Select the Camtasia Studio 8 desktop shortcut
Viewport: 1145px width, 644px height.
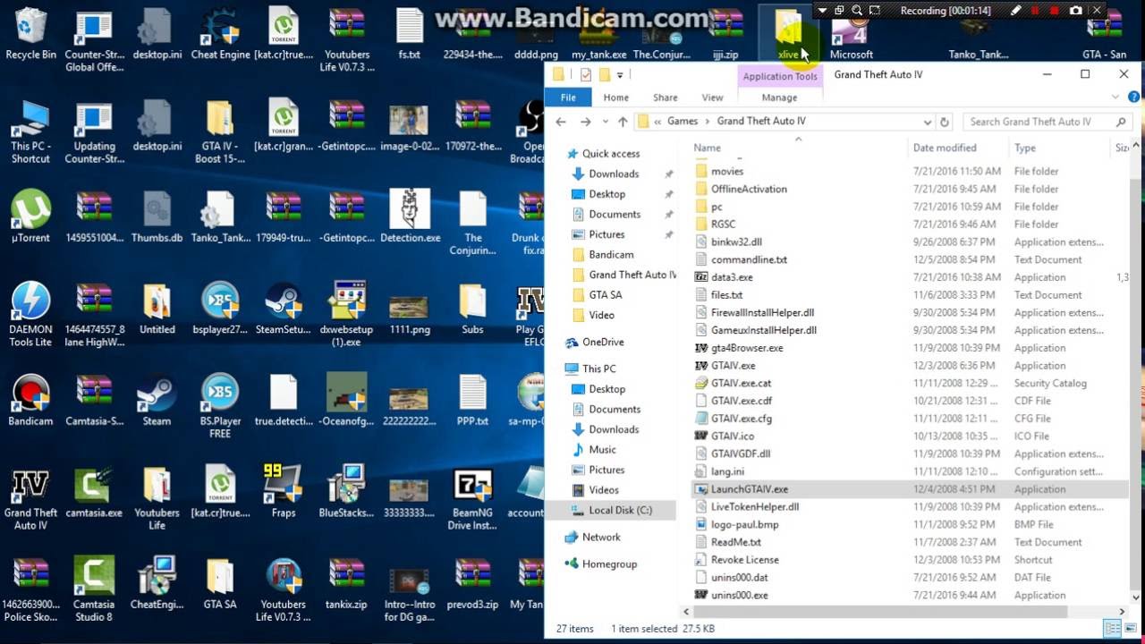click(93, 589)
